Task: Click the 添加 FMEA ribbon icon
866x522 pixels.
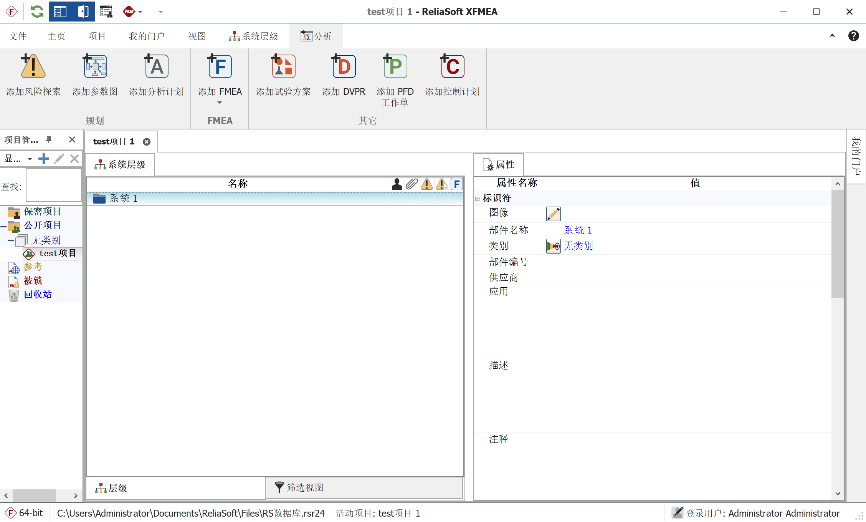Action: [220, 66]
